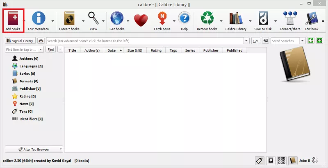This screenshot has width=328, height=168.
Task: Sort by the Publisher column header
Action: tap(211, 50)
